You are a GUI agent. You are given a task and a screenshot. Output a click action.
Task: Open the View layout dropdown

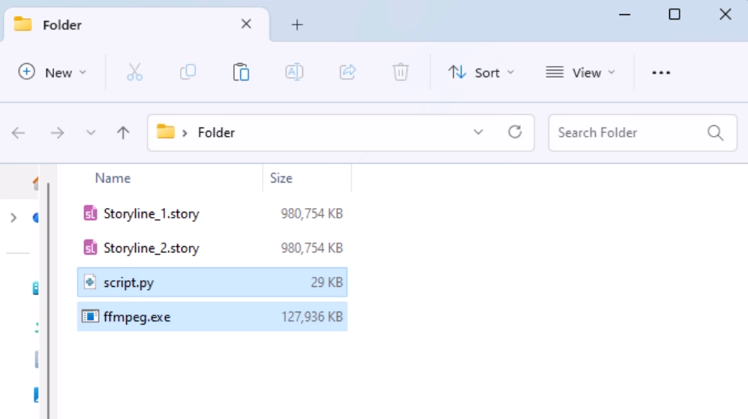[581, 72]
